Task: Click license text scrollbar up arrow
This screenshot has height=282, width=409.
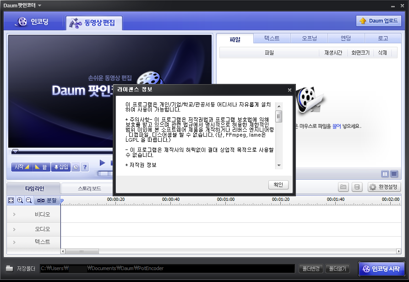Action: [279, 106]
